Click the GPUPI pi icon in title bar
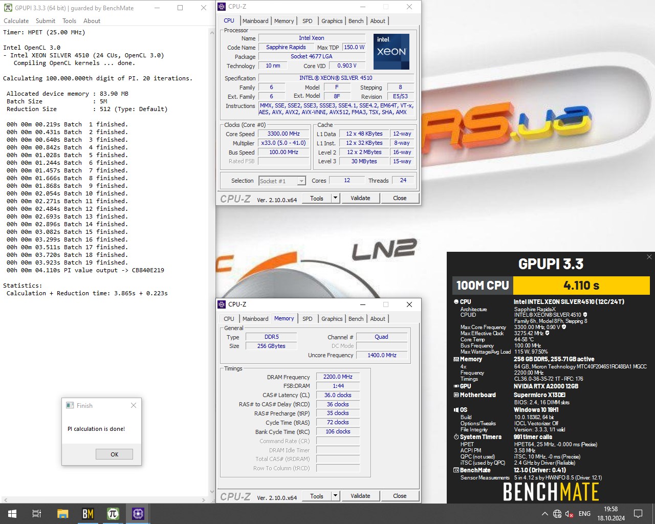 coord(8,8)
